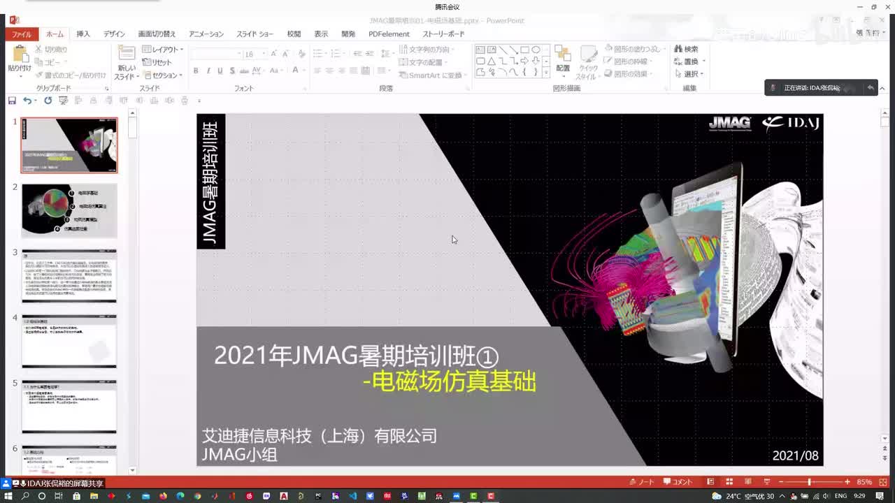Click the Decrease Font Size icon

pos(285,53)
